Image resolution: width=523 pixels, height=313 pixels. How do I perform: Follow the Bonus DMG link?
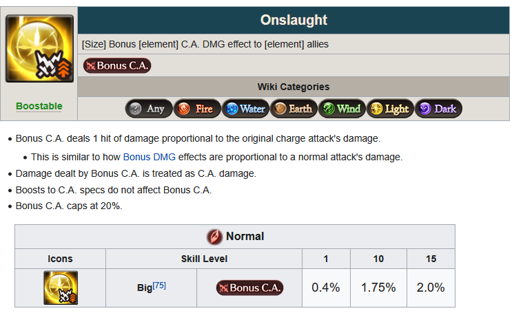pos(149,157)
